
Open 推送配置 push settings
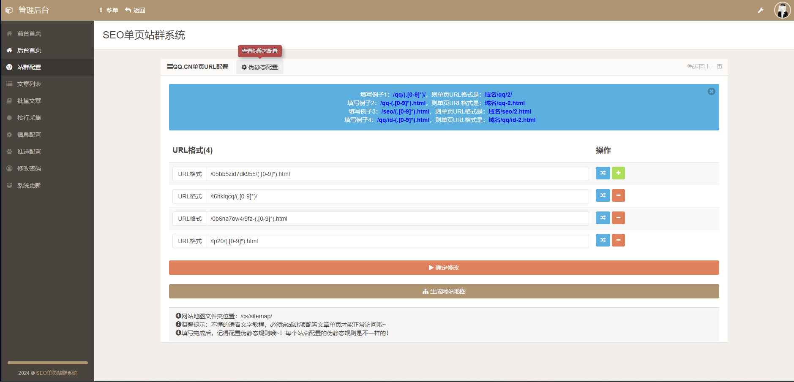click(x=29, y=151)
